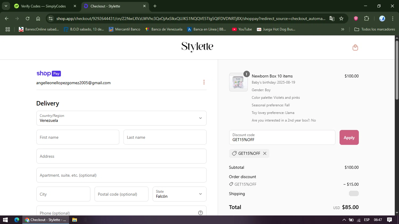399x224 pixels.
Task: Select Chrome Checkout - Stylette taskbar item
Action: click(46, 220)
